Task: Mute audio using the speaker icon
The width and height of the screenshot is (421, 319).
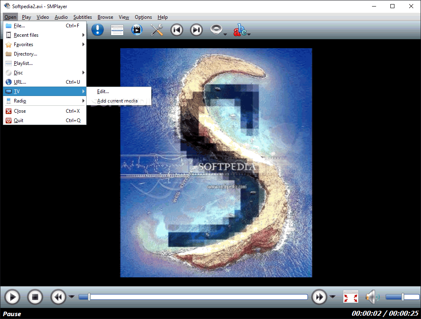Action: [372, 297]
